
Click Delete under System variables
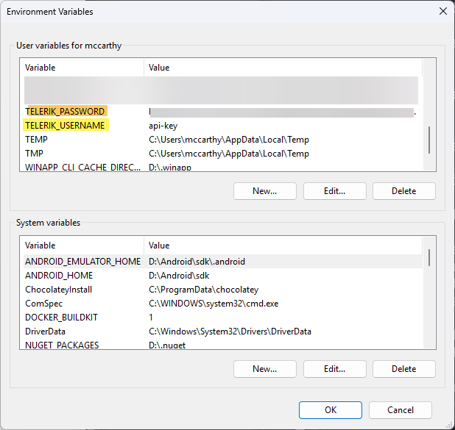point(403,369)
